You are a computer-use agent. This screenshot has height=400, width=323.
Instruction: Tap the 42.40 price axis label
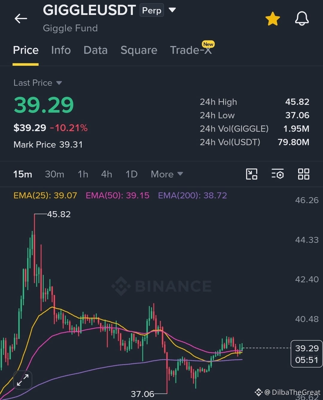point(307,279)
